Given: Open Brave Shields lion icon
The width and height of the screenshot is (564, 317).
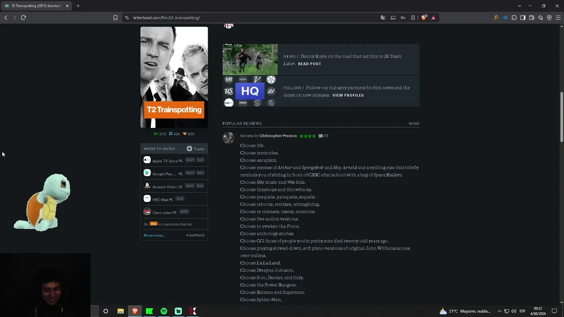Looking at the screenshot, I should tap(424, 18).
